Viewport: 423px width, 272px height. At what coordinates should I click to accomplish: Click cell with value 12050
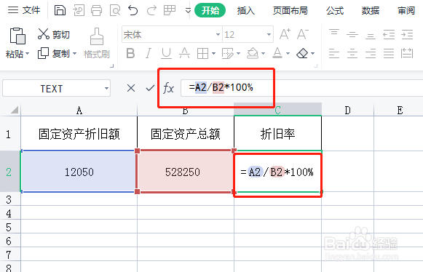(x=79, y=172)
